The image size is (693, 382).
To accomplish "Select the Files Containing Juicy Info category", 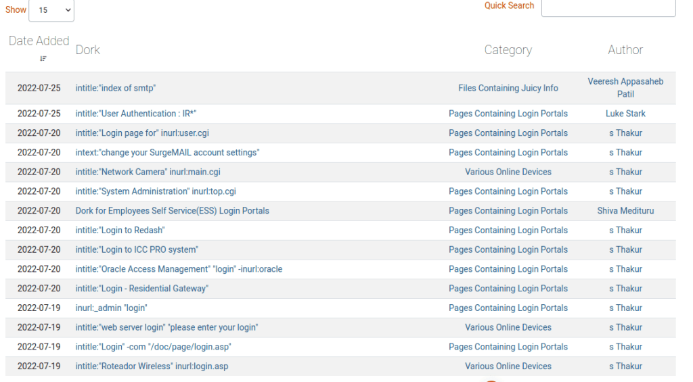I will 508,88.
